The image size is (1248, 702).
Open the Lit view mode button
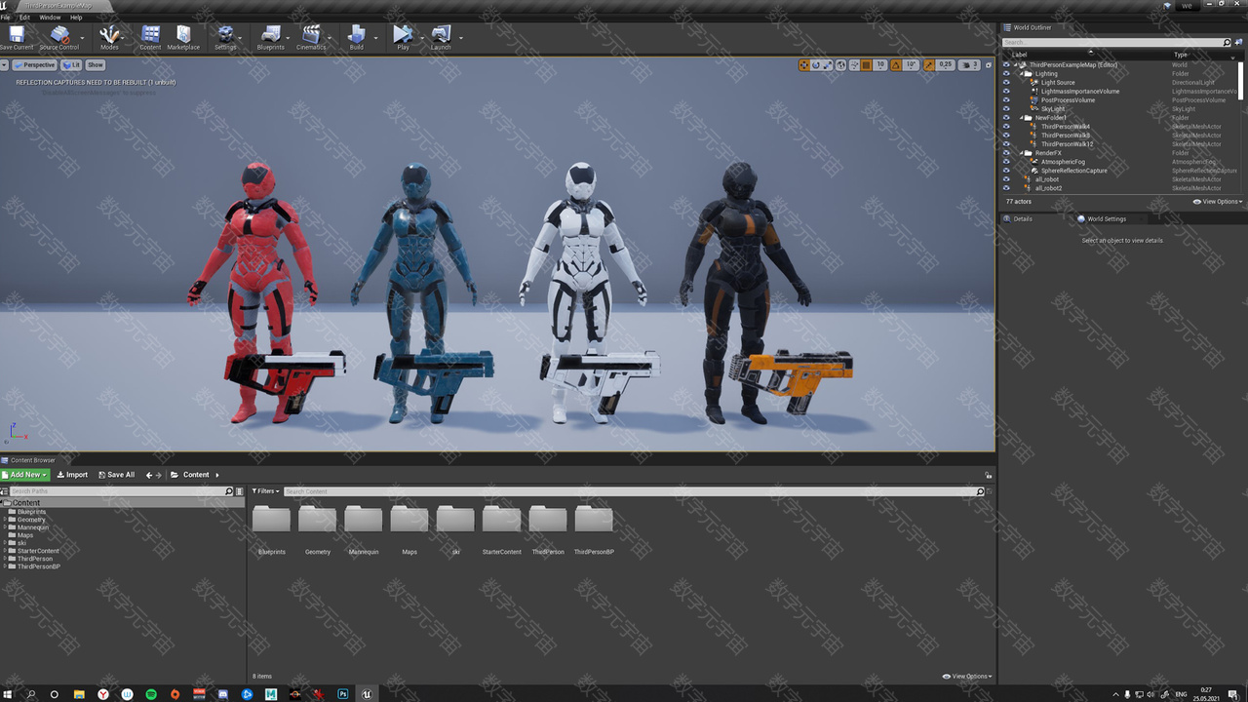pos(71,65)
